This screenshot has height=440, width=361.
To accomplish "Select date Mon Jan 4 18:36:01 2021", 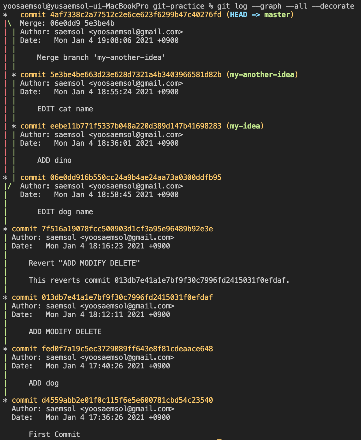I will [x=103, y=143].
